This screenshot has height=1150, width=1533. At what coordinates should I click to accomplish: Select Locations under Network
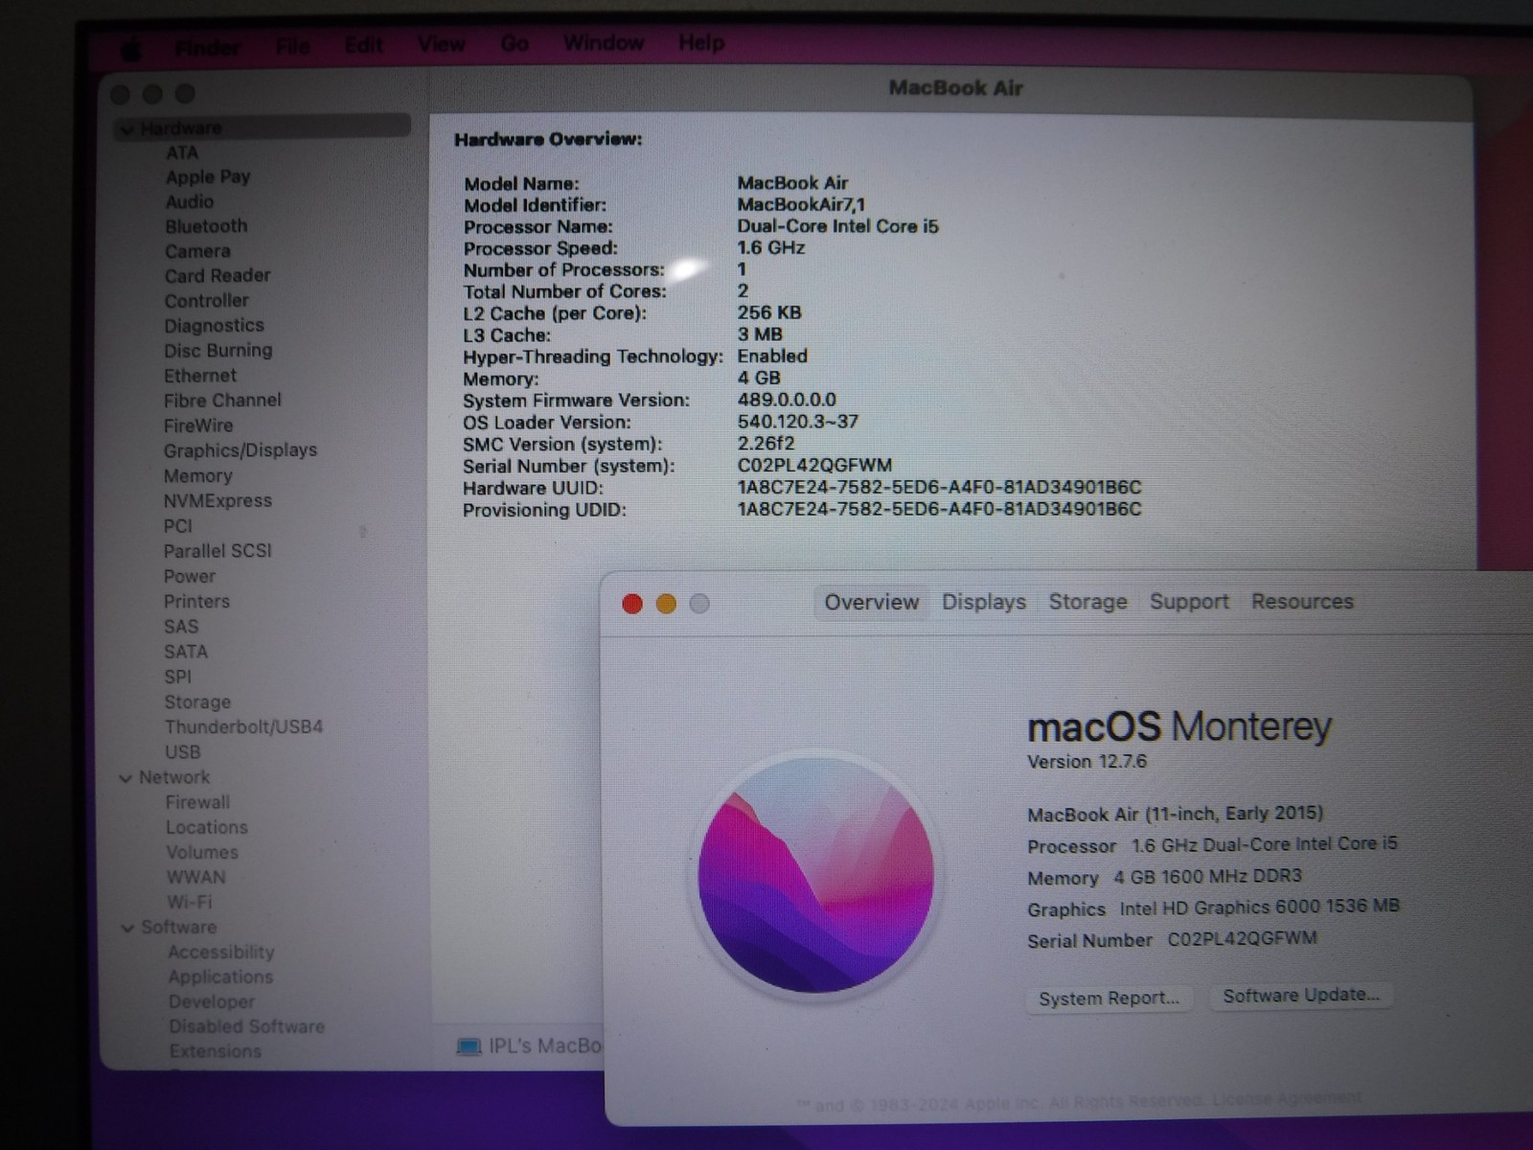tap(206, 828)
